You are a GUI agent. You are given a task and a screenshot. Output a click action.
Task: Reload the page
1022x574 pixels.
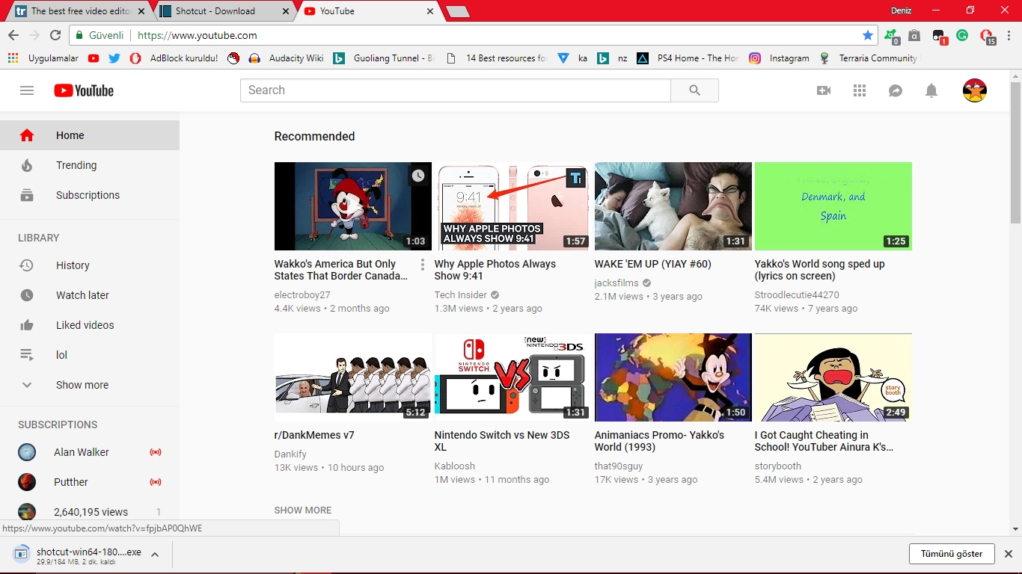[x=55, y=35]
